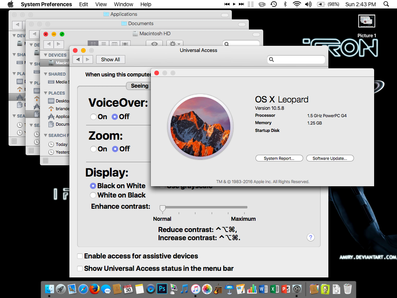Launch Launchpad rocket icon in dock
Image resolution: width=397 pixels, height=298 pixels.
click(61, 289)
